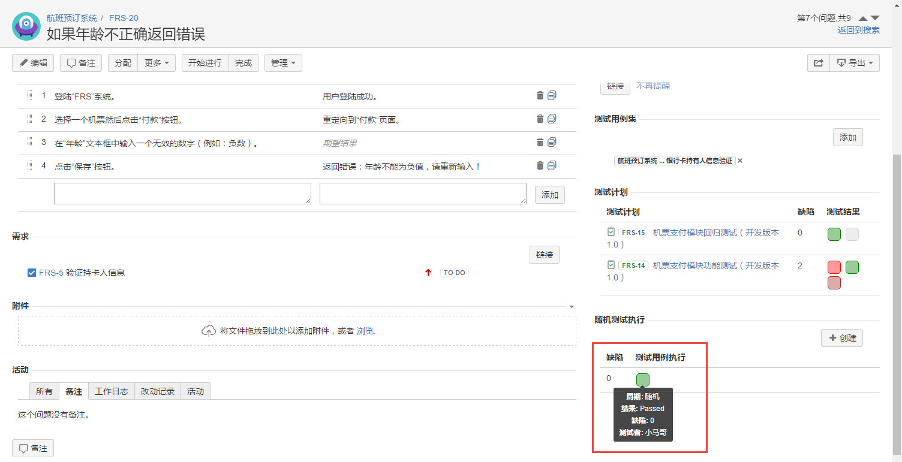
Task: Click the red priority arrow of FRS-5
Action: 428,273
